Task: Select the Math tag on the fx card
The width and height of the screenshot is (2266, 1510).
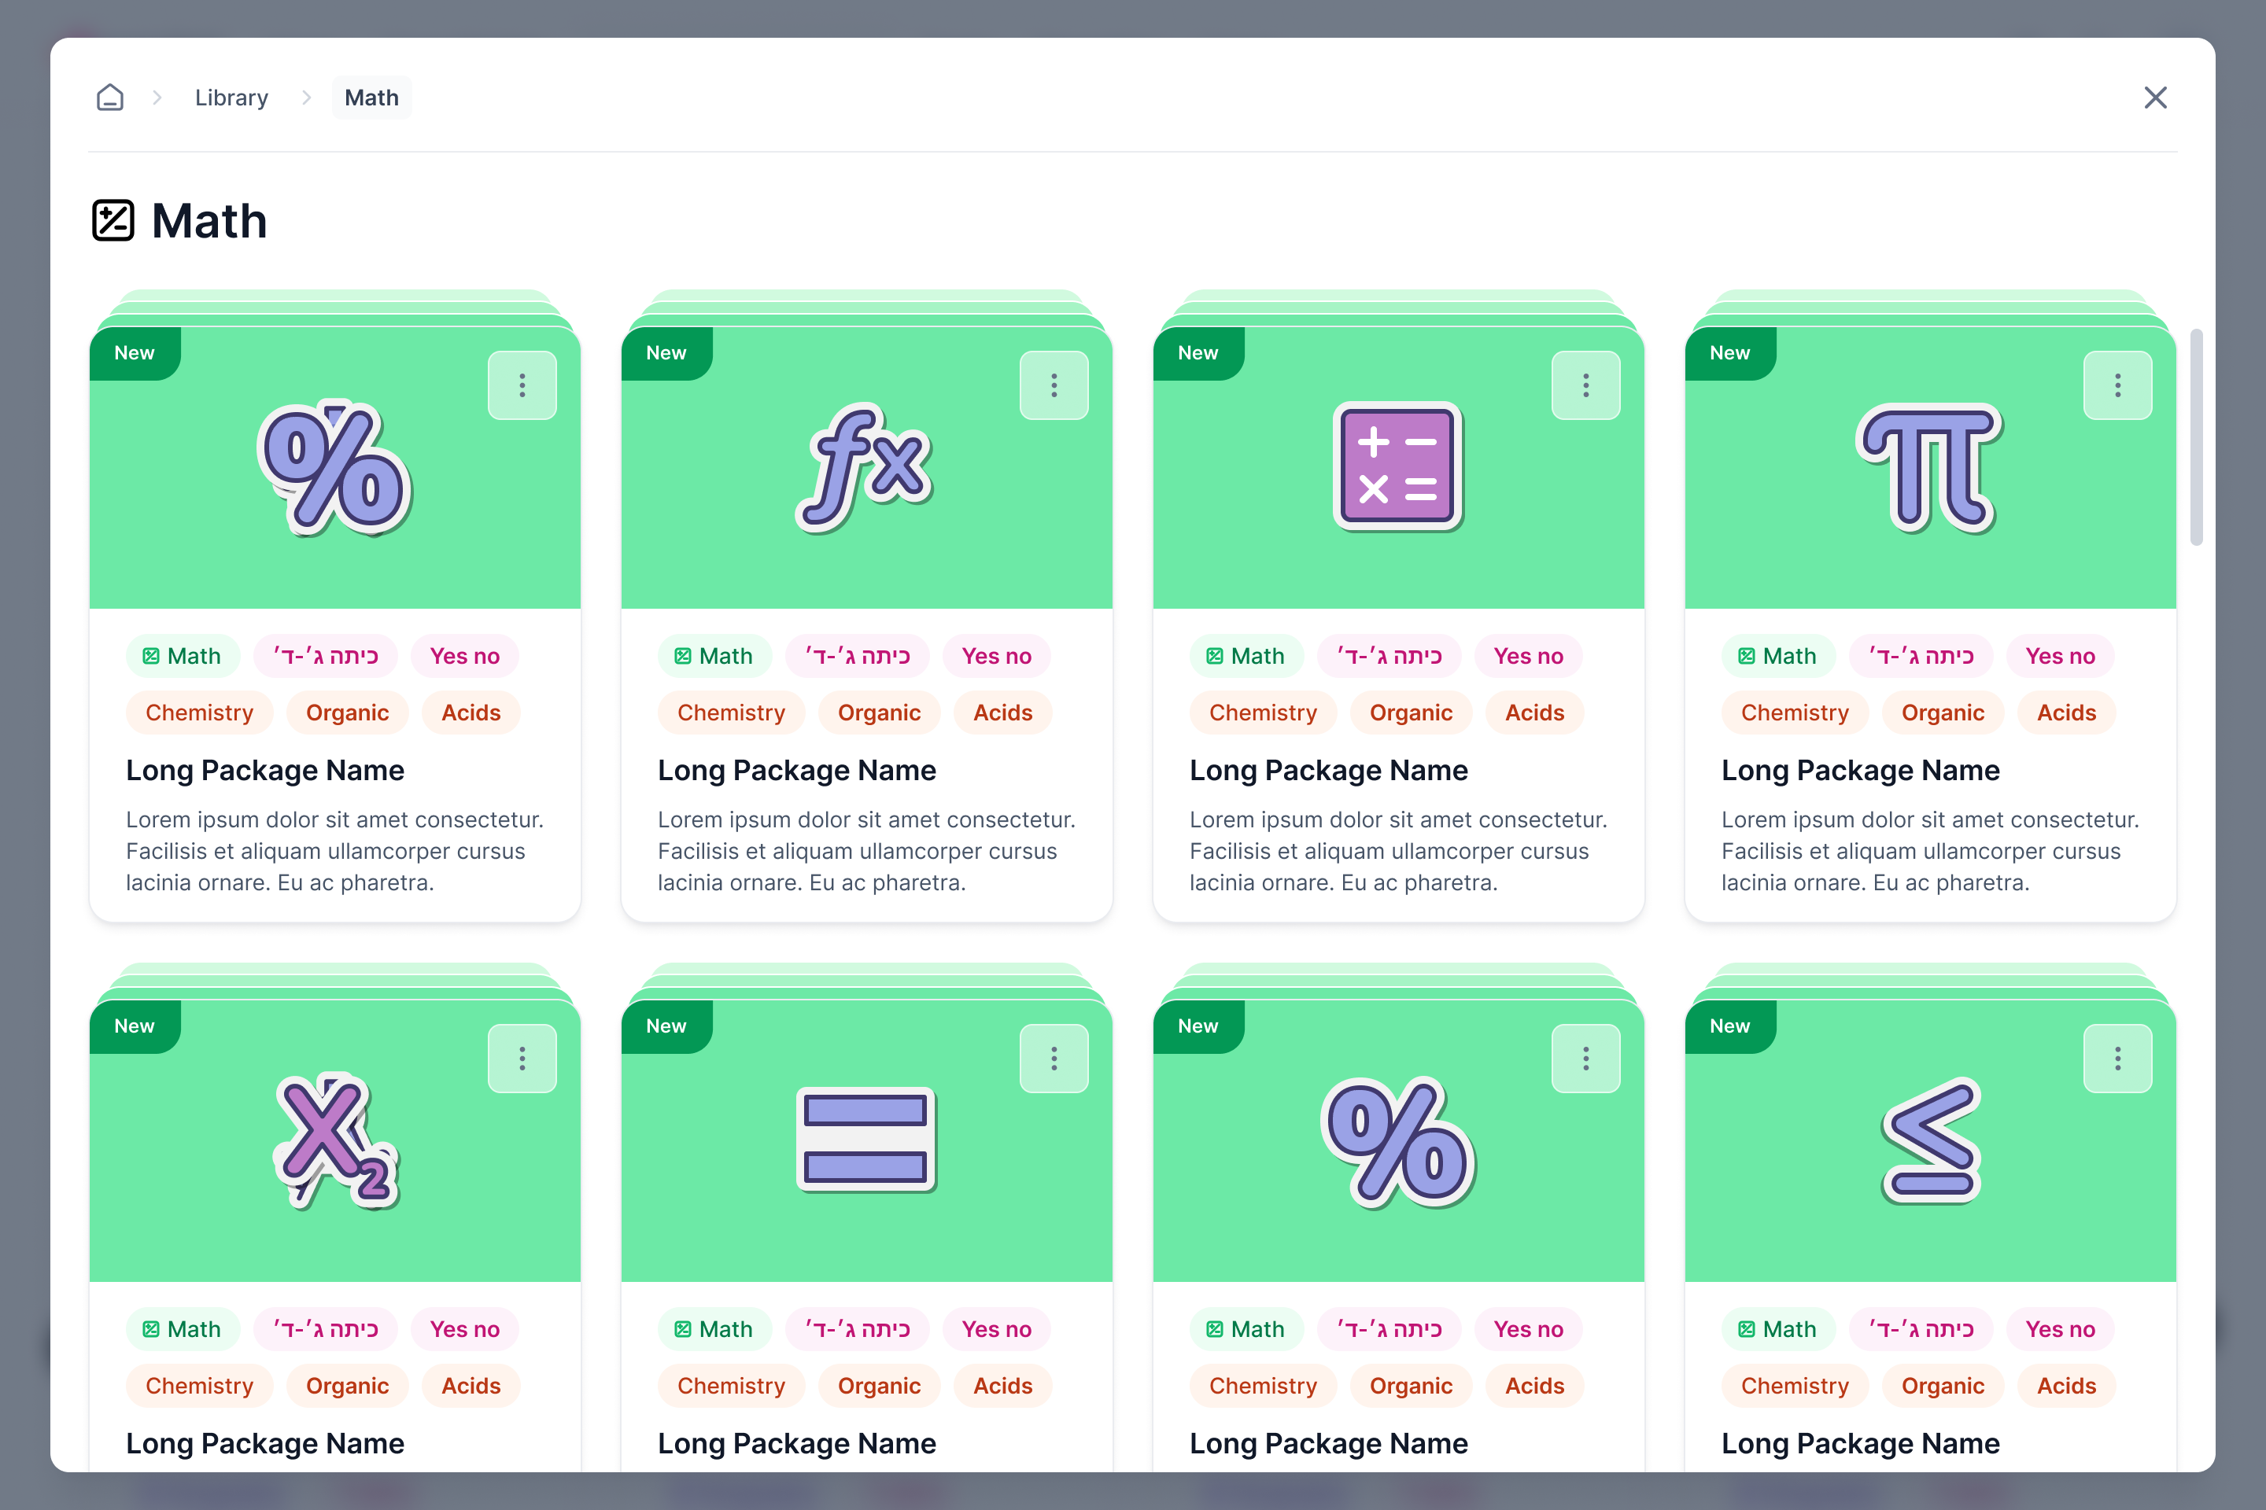Action: tap(714, 656)
